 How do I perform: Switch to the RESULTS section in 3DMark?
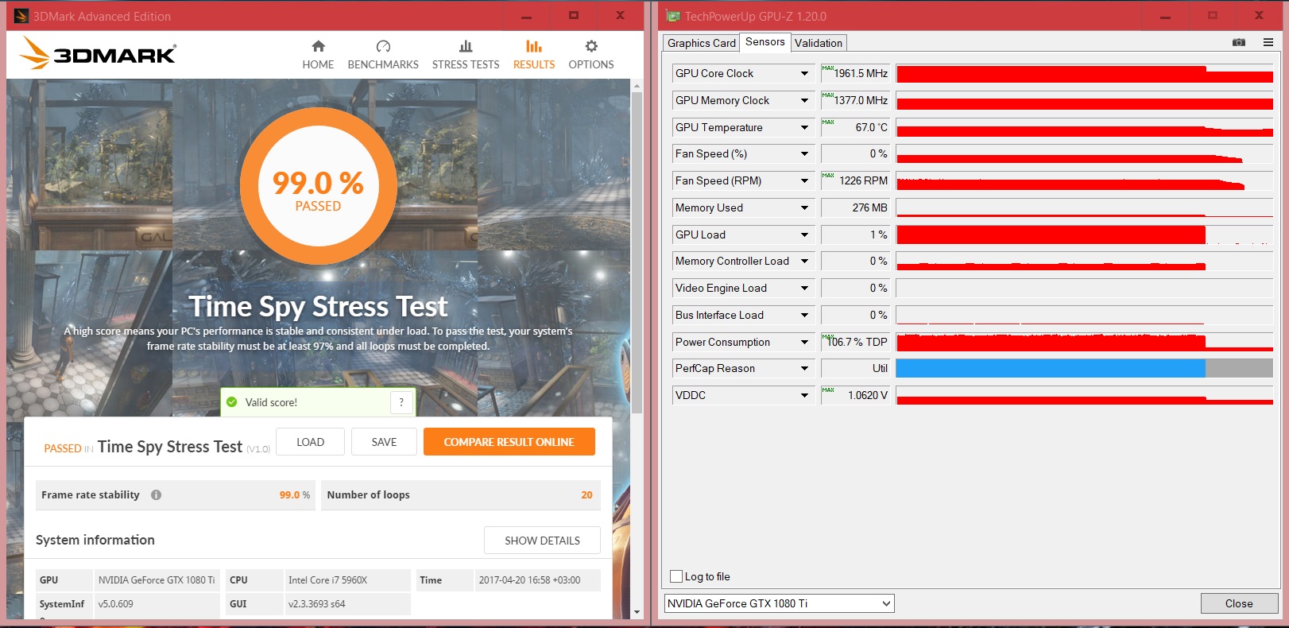[x=534, y=55]
